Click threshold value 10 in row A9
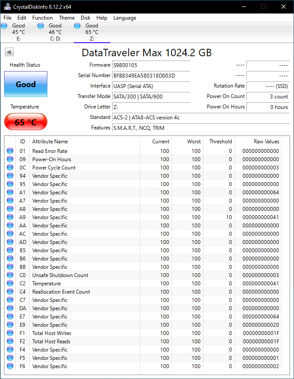The width and height of the screenshot is (294, 379). pyautogui.click(x=229, y=217)
